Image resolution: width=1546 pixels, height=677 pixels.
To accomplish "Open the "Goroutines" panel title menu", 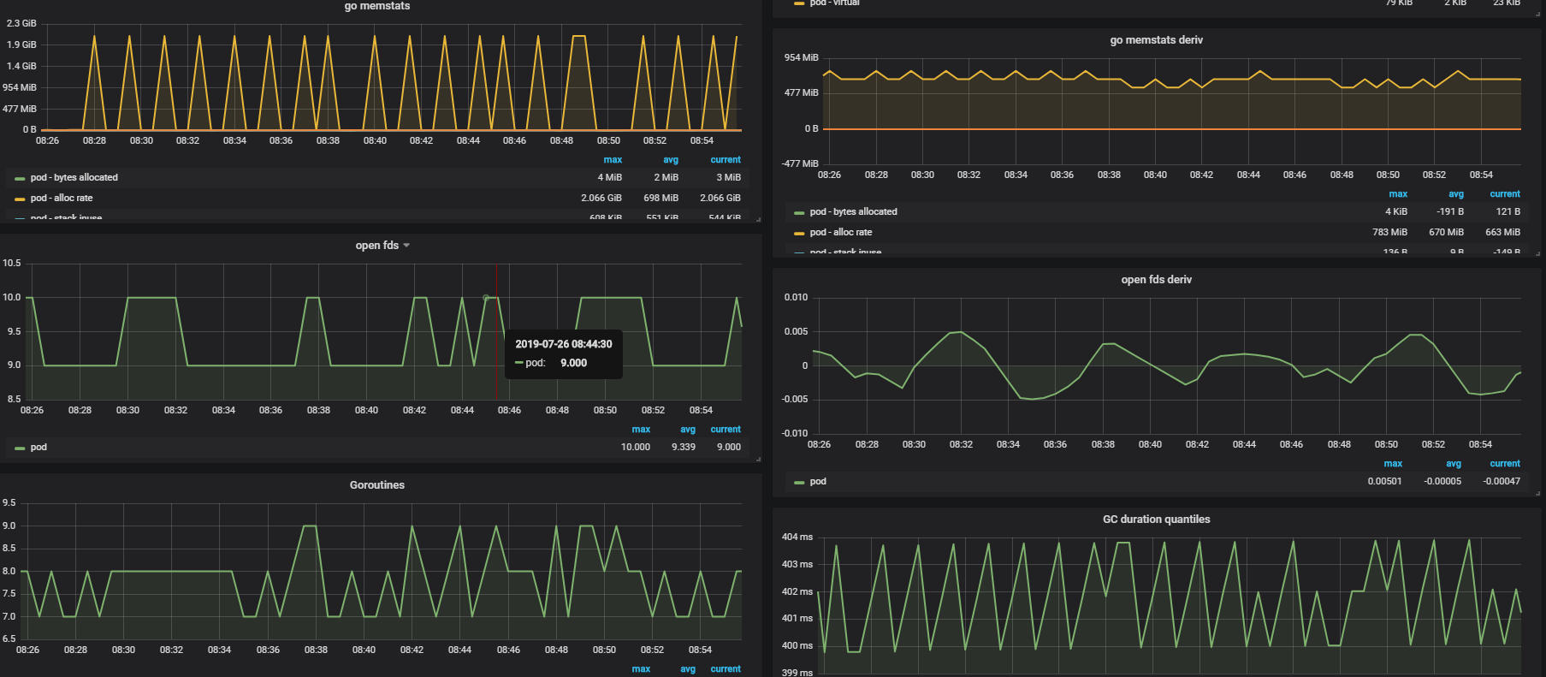I will [377, 485].
